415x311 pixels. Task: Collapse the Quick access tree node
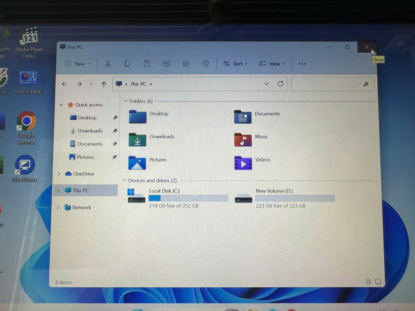61,105
